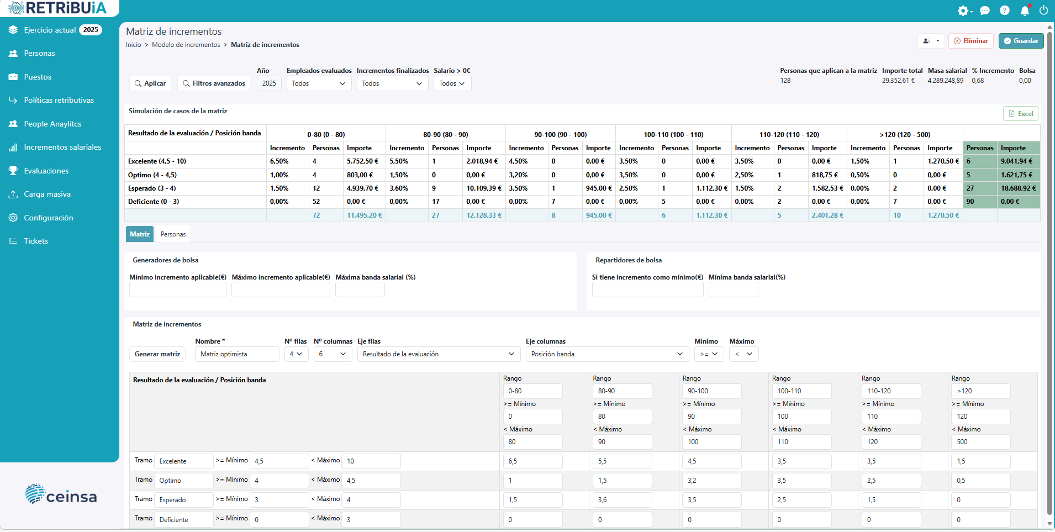Open Carga masiva sidebar item

click(x=47, y=194)
